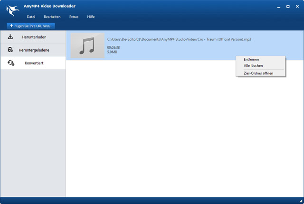Click the Cro - Traum mp3 file path
Viewport: 304px width, 204px height.
[179, 39]
